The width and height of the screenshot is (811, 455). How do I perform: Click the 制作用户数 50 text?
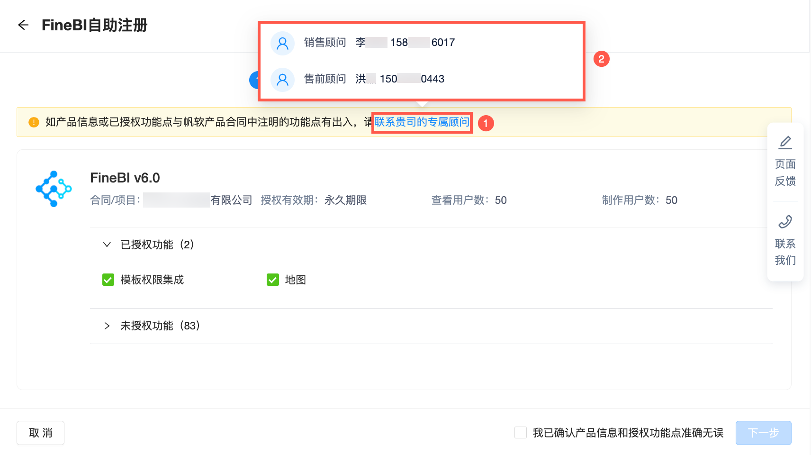coord(640,200)
